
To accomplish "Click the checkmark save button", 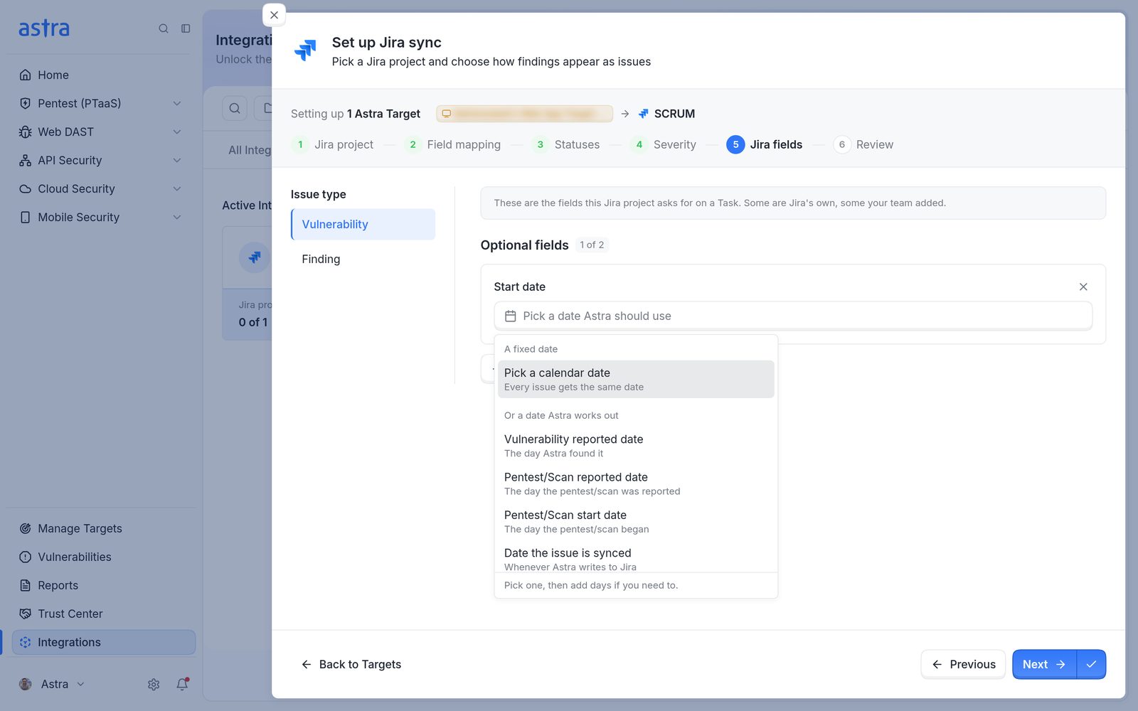I will click(1091, 664).
